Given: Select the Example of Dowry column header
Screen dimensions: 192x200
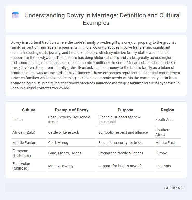Looking at the screenshot, I should (x=72, y=110).
